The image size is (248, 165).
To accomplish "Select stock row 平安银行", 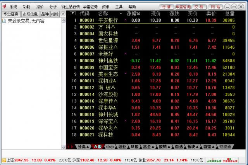I will click(153, 20).
